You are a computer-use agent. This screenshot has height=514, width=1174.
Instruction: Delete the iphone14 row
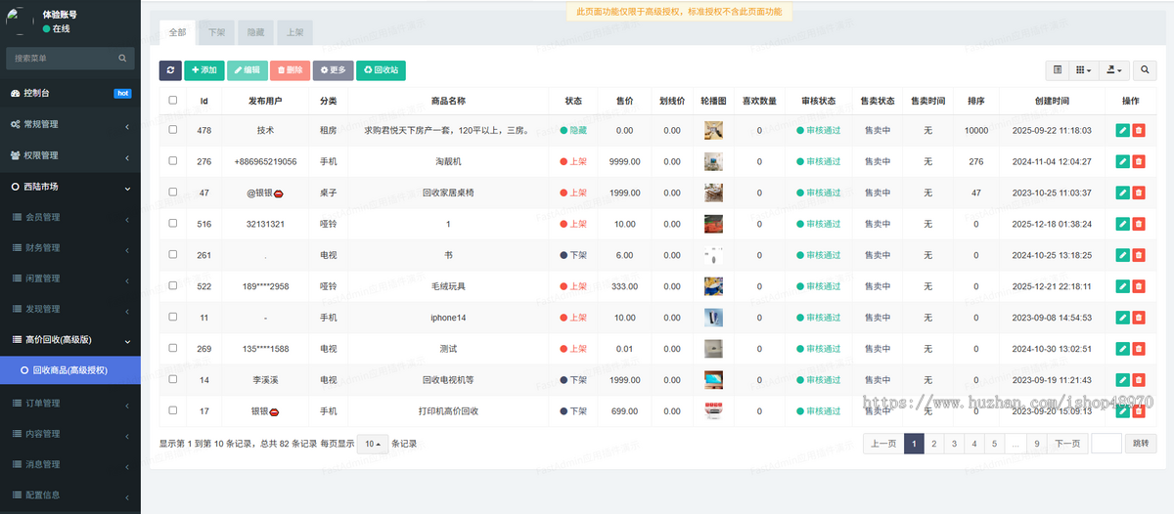tap(1139, 318)
